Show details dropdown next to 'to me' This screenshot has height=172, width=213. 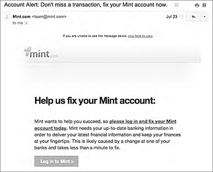[x=26, y=23]
